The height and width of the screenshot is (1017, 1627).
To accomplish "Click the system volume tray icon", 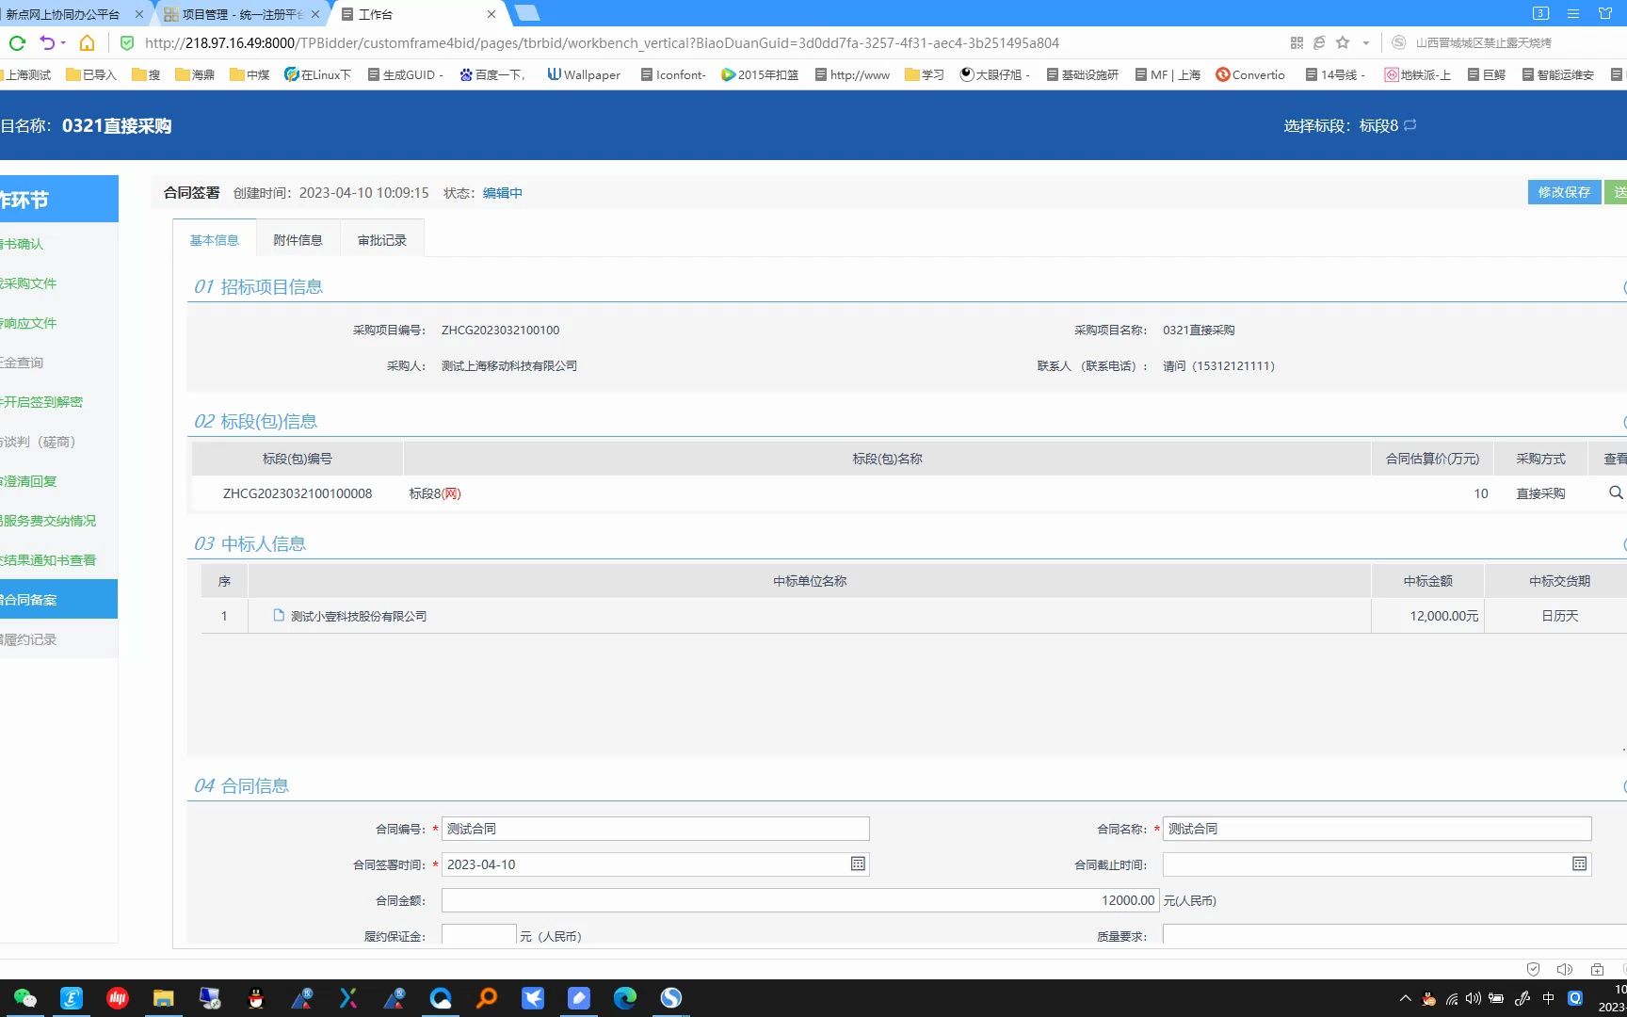I will pyautogui.click(x=1474, y=998).
